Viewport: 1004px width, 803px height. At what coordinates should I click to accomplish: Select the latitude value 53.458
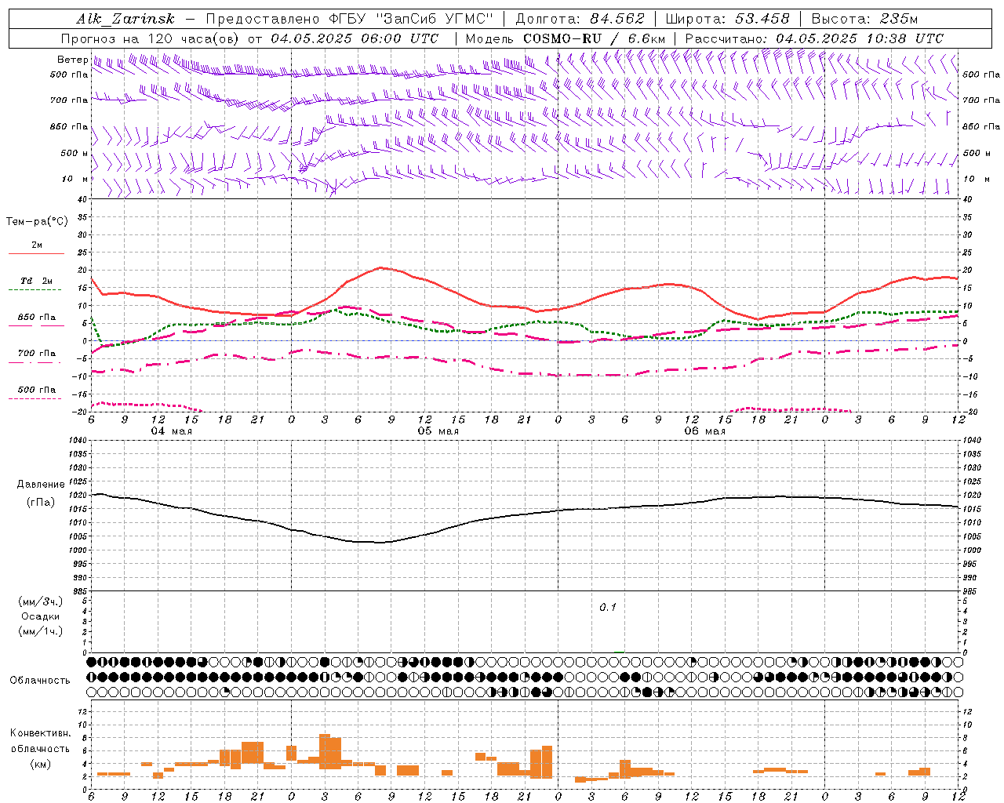click(762, 19)
